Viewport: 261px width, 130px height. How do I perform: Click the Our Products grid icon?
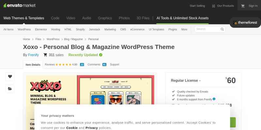[x=213, y=6]
